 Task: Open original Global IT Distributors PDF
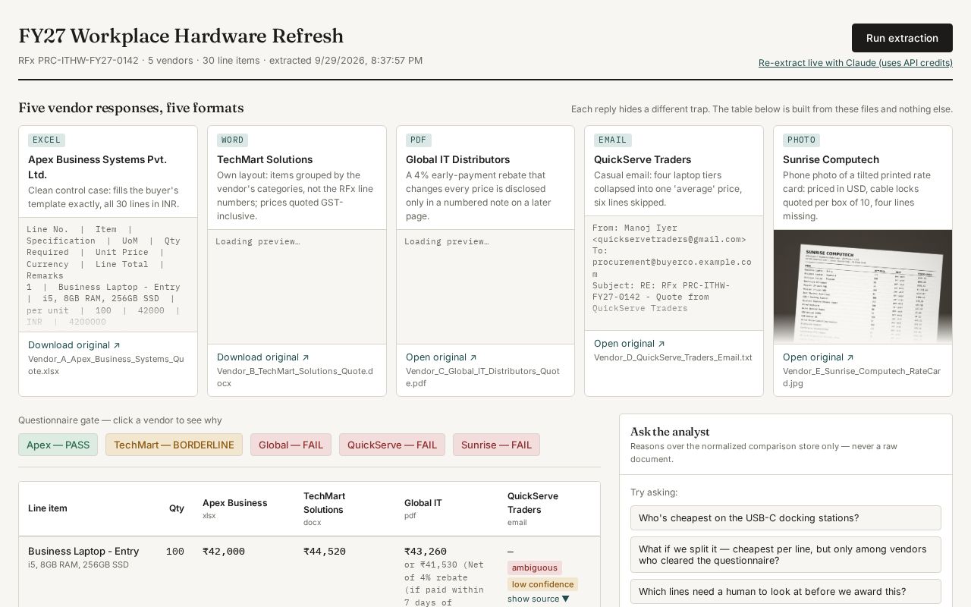[442, 357]
